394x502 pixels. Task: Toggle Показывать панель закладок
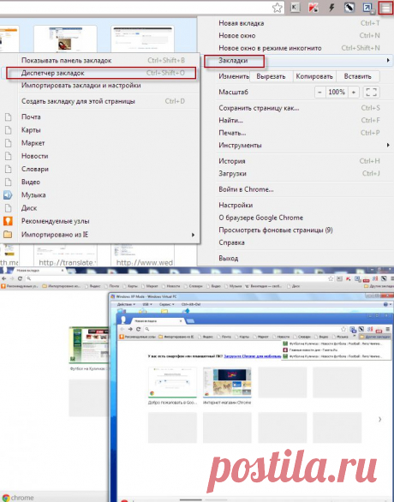pos(66,60)
